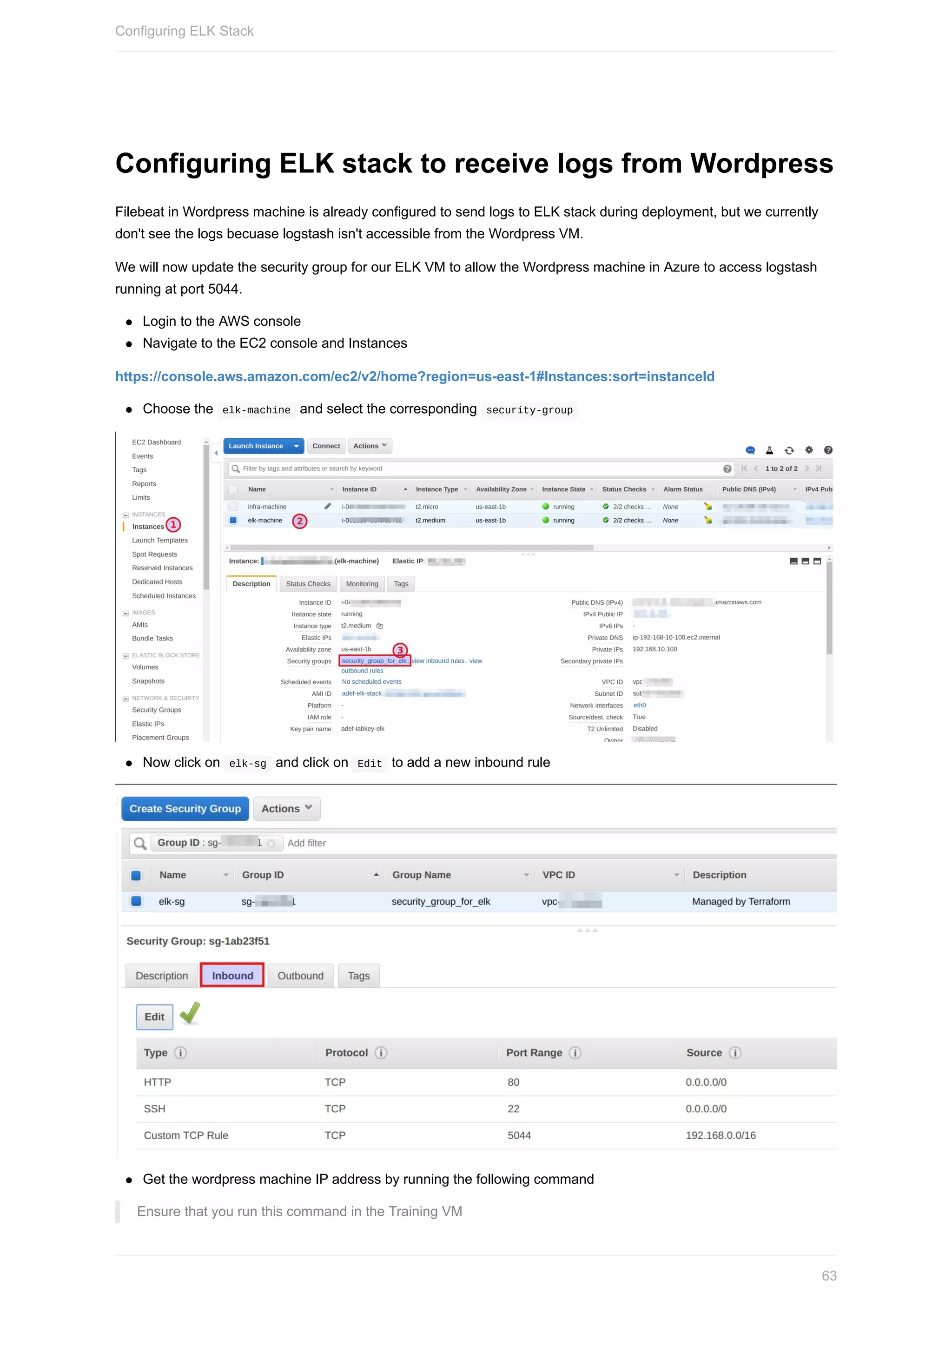Click the feedback chat bubble icon
This screenshot has width=952, height=1346.
(x=750, y=450)
